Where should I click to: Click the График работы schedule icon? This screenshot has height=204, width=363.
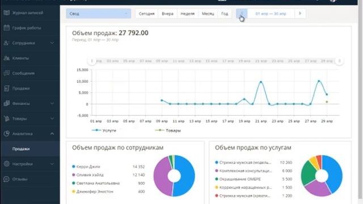click(7, 28)
